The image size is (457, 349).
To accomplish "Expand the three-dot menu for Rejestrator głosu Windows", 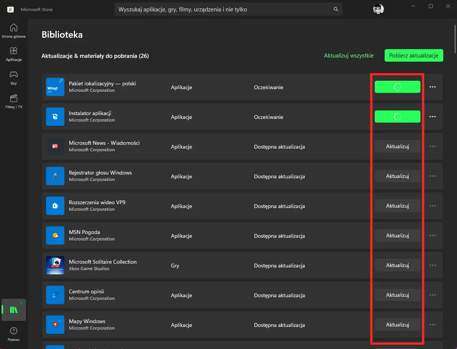I will tap(432, 176).
